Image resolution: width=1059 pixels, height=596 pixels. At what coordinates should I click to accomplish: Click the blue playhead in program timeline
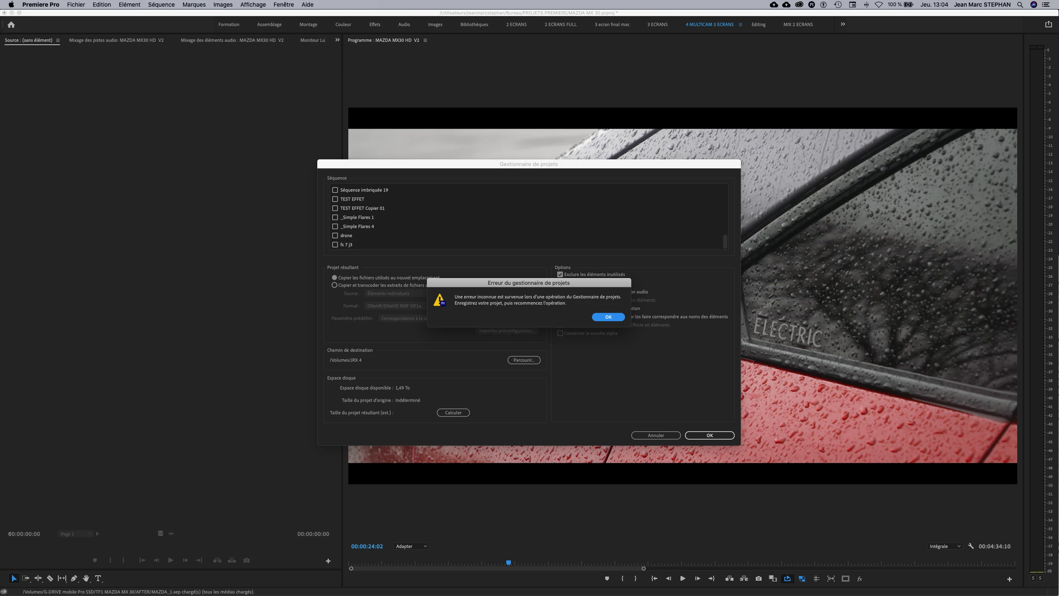[x=508, y=563]
